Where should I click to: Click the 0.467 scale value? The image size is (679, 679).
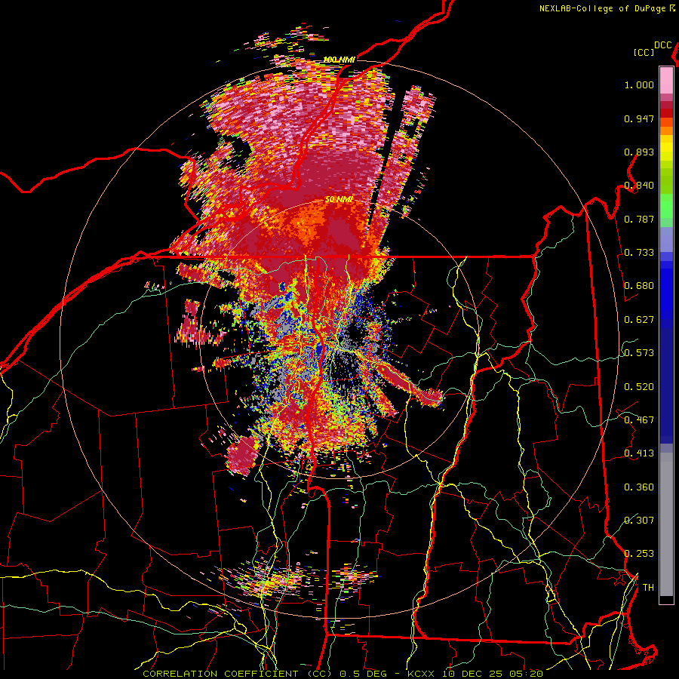coord(639,420)
